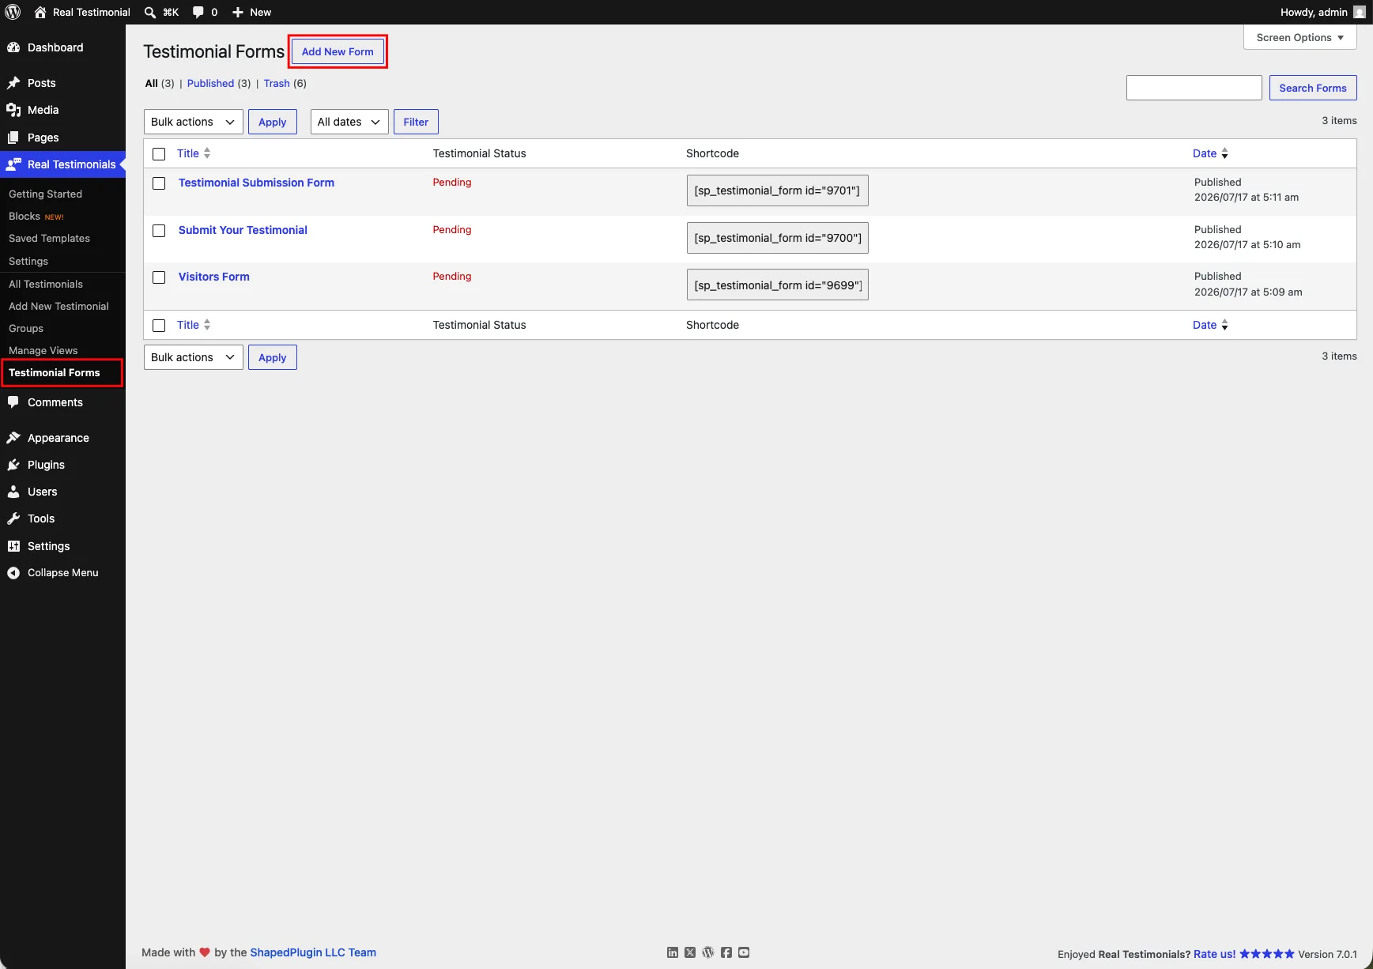Select shortcode field with id 9700
Screen dimensions: 1373x969
[x=778, y=238]
